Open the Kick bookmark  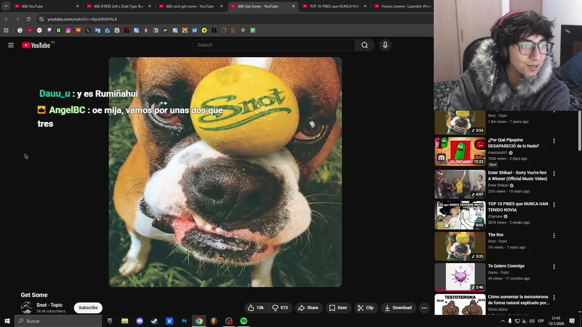tap(59, 30)
